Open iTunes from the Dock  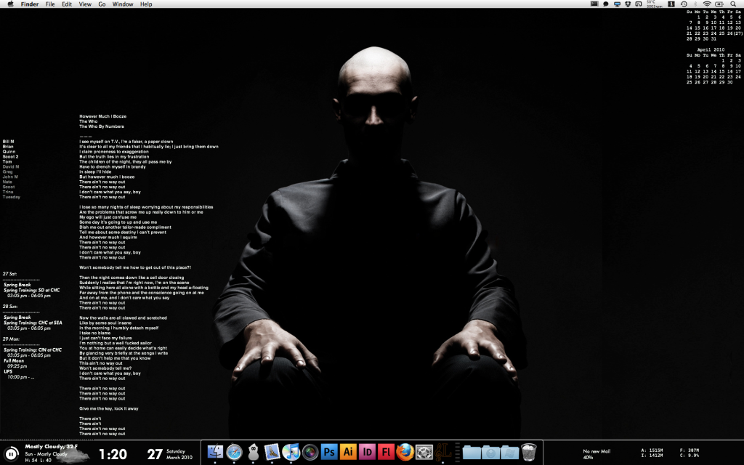point(291,452)
